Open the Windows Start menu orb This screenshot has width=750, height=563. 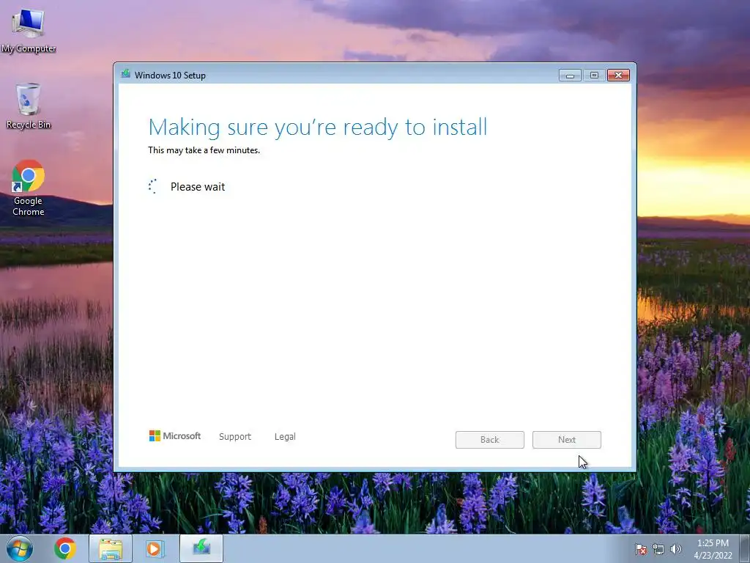[20, 548]
